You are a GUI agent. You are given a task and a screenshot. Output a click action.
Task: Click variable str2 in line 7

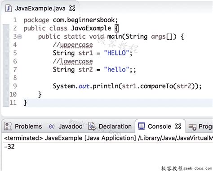tap(86, 70)
